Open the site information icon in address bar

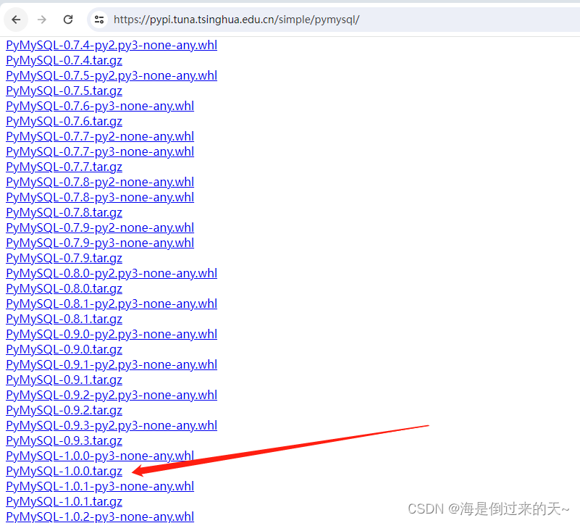98,20
